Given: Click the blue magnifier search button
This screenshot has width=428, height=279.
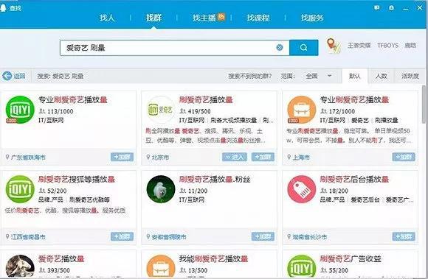Looking at the screenshot, I should (303, 48).
